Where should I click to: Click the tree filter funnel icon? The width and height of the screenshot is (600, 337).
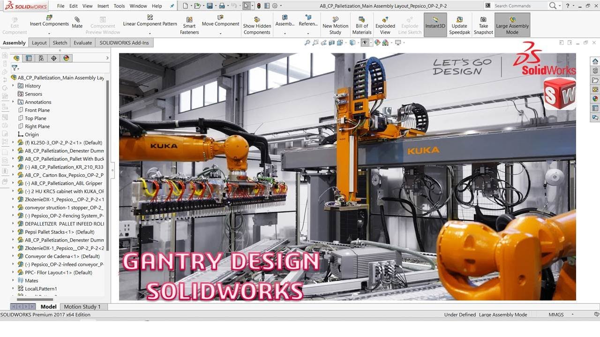15,68
